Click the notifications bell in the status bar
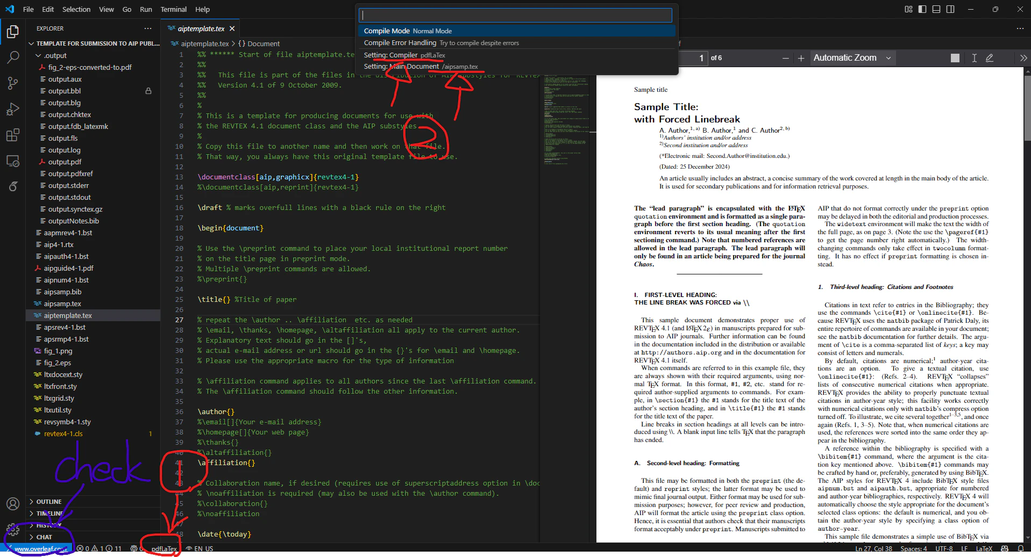The height and width of the screenshot is (557, 1031). pyautogui.click(x=1021, y=548)
